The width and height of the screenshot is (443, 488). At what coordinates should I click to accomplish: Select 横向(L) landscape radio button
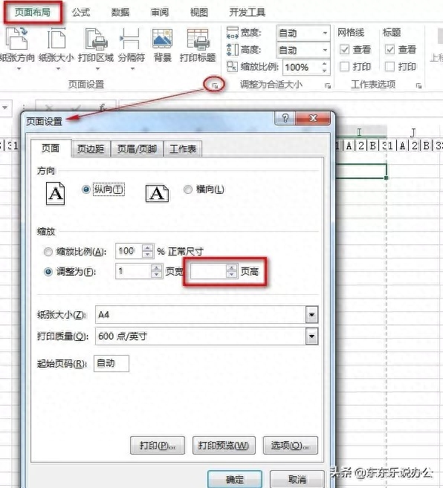tap(188, 189)
